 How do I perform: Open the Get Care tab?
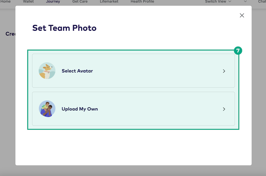click(x=80, y=2)
